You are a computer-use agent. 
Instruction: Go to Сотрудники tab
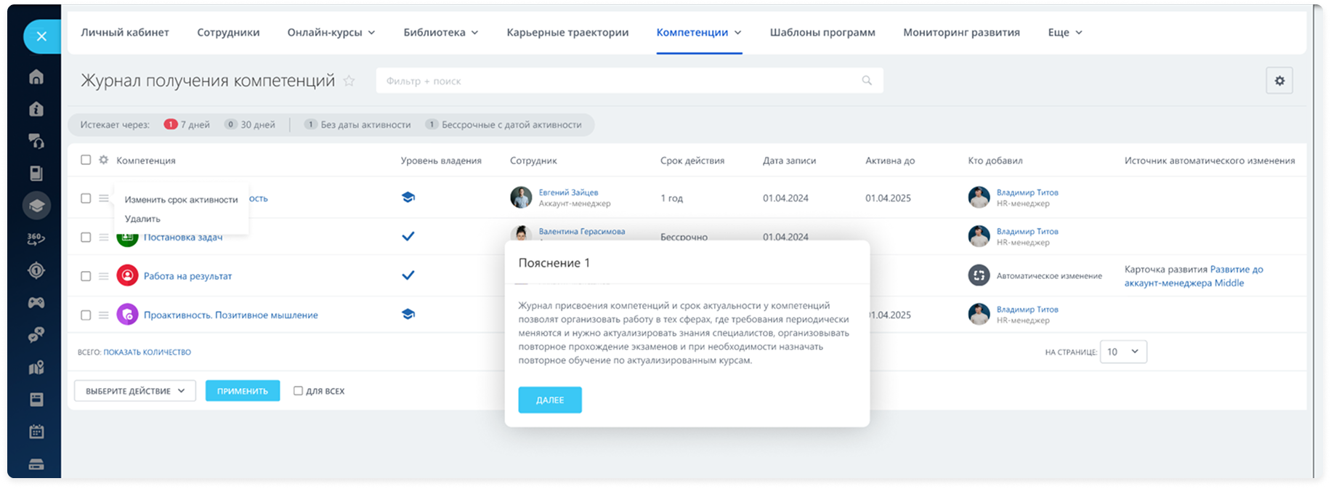click(228, 32)
